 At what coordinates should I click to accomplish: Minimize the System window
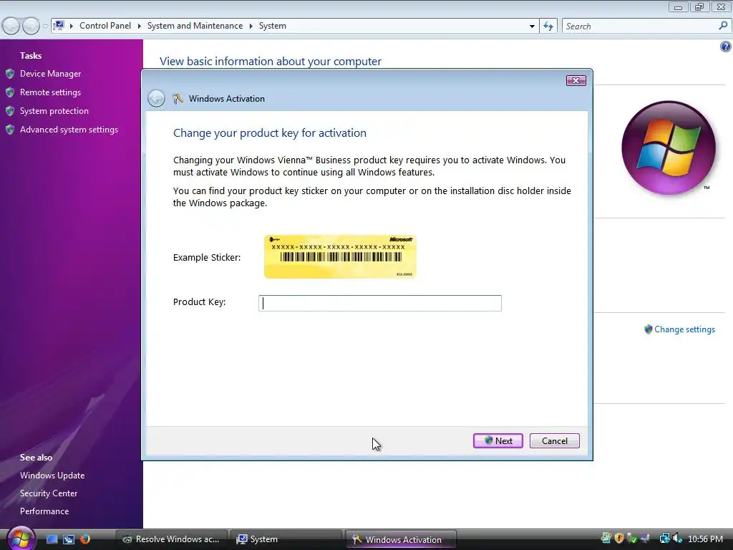coord(679,6)
